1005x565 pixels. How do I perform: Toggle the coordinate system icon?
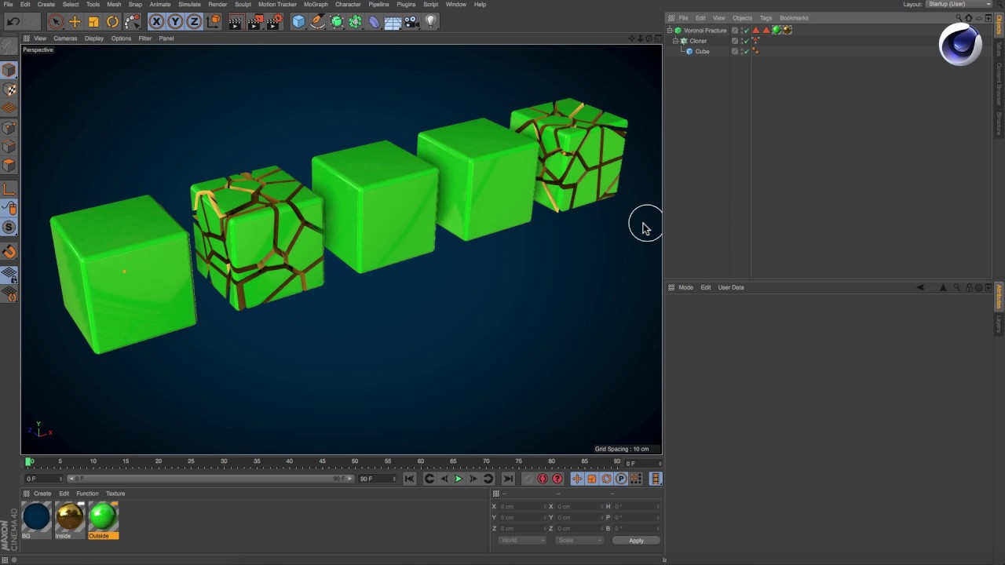point(214,22)
